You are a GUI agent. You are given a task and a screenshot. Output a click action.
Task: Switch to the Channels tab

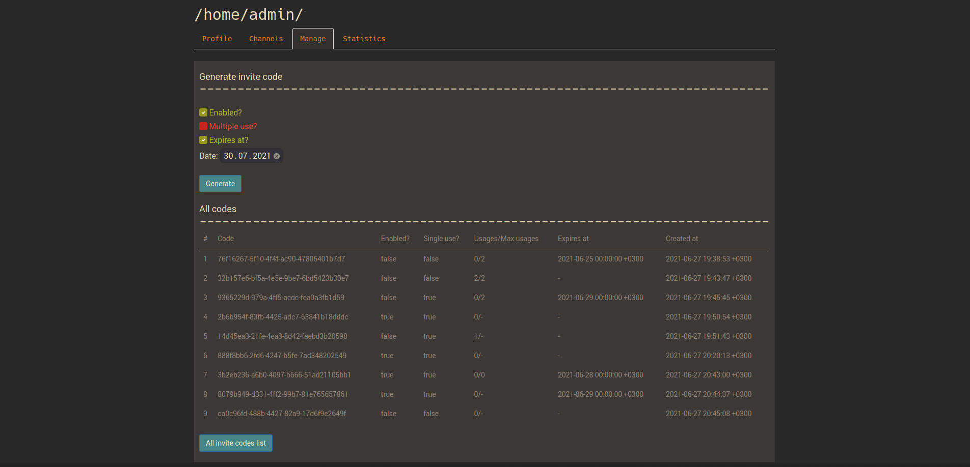point(266,39)
